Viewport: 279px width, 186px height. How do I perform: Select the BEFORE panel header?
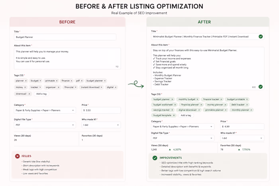67,22
